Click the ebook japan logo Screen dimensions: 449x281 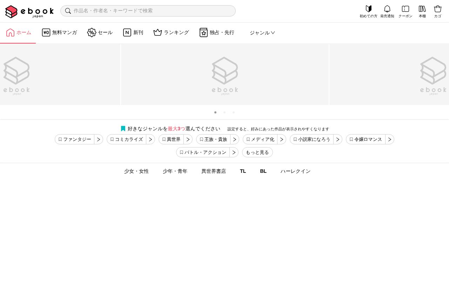pos(29,12)
